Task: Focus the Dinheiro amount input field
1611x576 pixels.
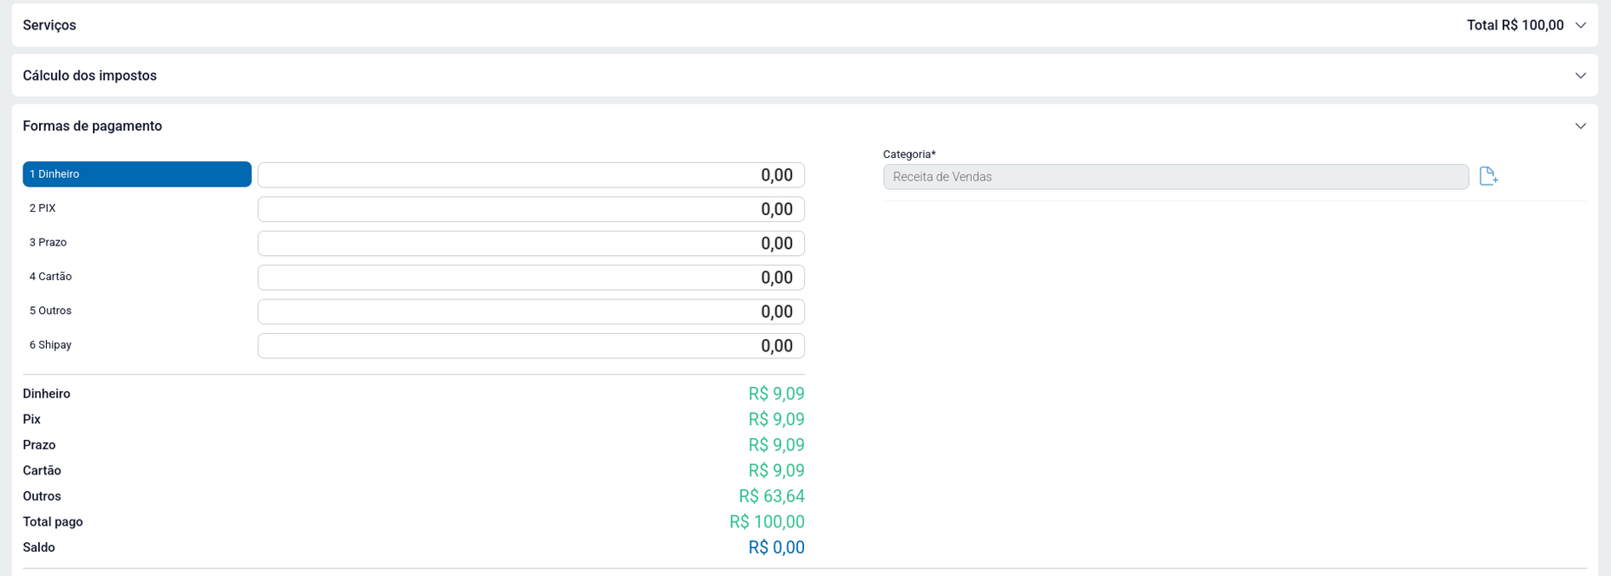Action: pyautogui.click(x=530, y=175)
